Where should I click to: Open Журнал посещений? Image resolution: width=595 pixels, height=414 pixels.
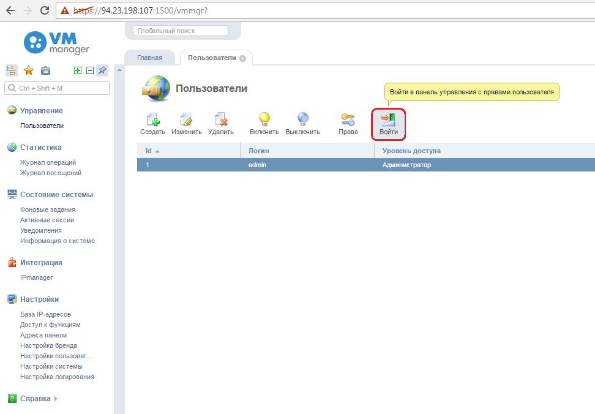click(50, 173)
